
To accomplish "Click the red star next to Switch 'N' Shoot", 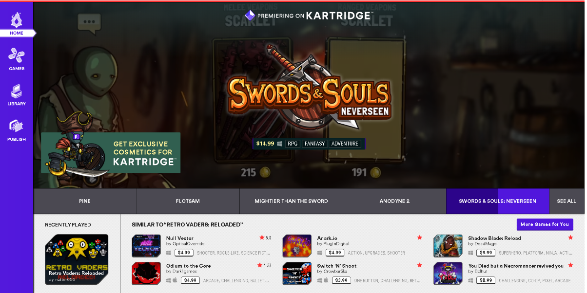I will pos(419,265).
